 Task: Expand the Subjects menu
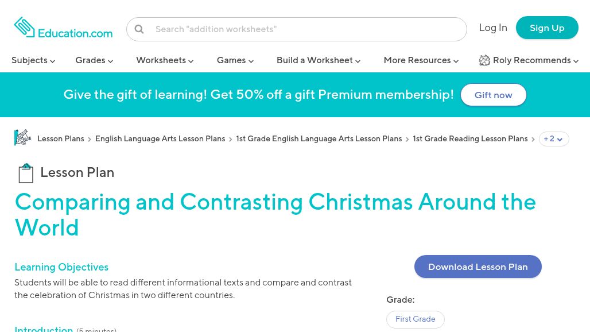(33, 60)
